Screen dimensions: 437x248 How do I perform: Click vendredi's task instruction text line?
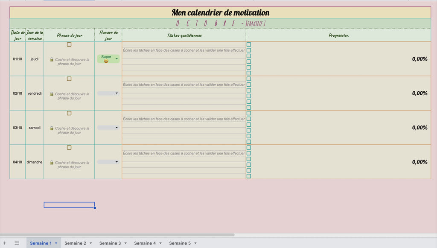[184, 85]
